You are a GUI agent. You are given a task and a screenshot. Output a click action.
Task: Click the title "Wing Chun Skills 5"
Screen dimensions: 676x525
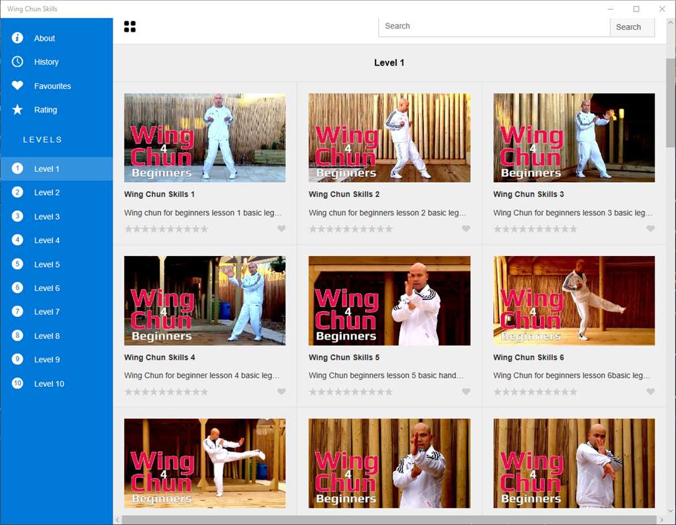click(344, 357)
